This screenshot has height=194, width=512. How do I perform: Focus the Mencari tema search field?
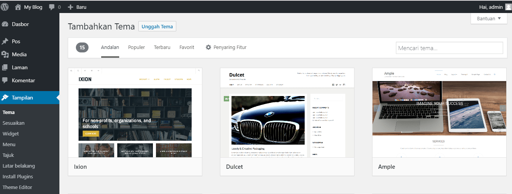(449, 48)
